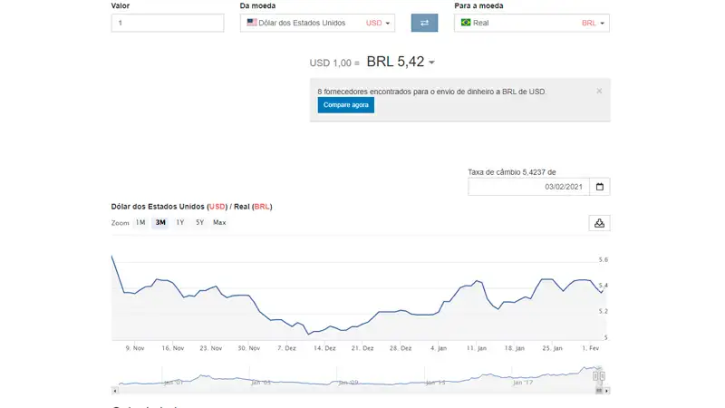The image size is (725, 408).
Task: Download the chart data via export icon
Action: click(x=599, y=223)
